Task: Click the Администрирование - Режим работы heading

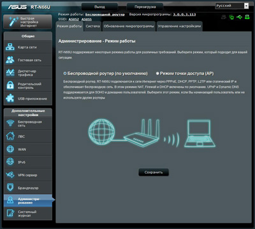Action: tap(97, 41)
